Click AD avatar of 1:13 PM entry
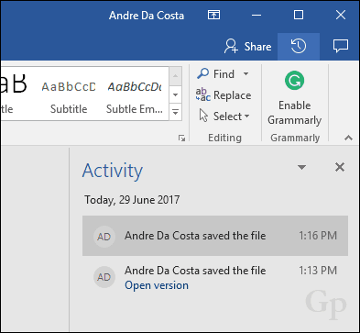Screen dimensions: 360x333 (x=104, y=277)
